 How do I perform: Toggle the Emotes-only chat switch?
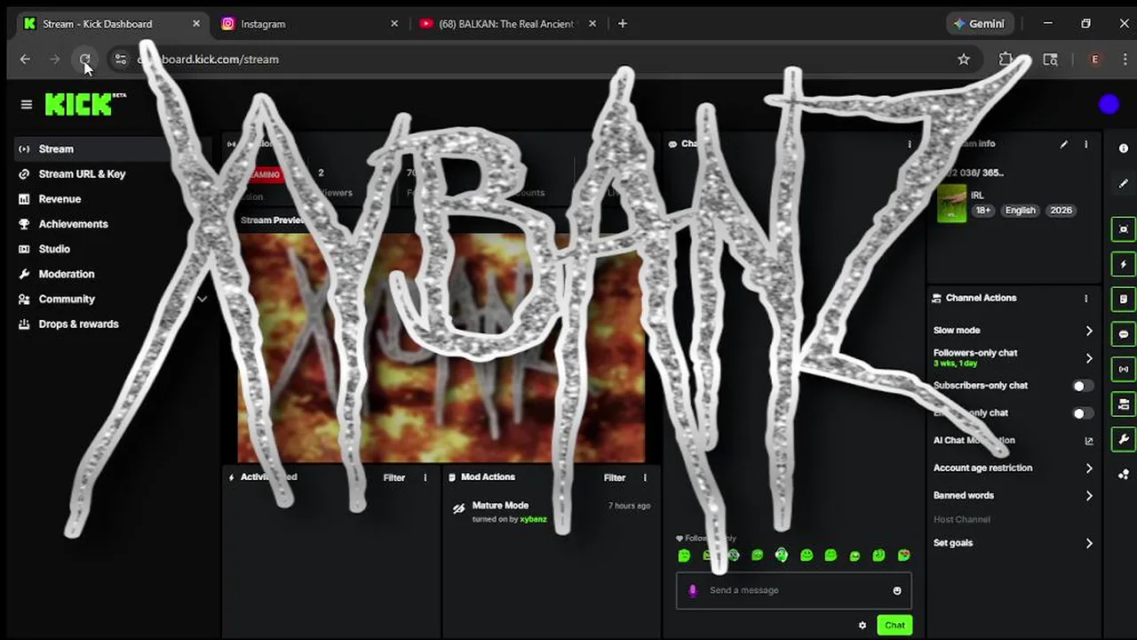tap(1083, 413)
